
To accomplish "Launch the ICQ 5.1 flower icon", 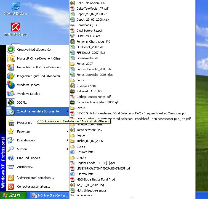I will (x=11, y=103).
